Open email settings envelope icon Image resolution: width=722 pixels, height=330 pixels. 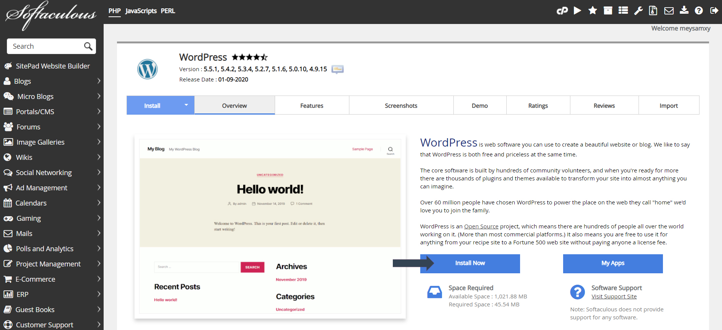click(669, 11)
